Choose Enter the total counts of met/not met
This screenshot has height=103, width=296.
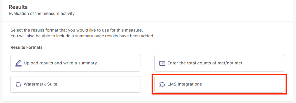(x=219, y=63)
